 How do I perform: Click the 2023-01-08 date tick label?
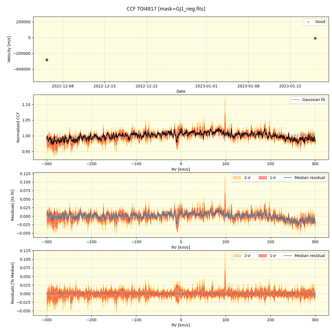(x=248, y=86)
